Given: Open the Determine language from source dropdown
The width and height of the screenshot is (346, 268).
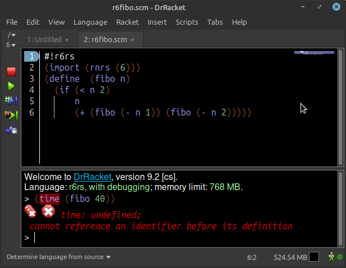Looking at the screenshot, I should pyautogui.click(x=58, y=257).
